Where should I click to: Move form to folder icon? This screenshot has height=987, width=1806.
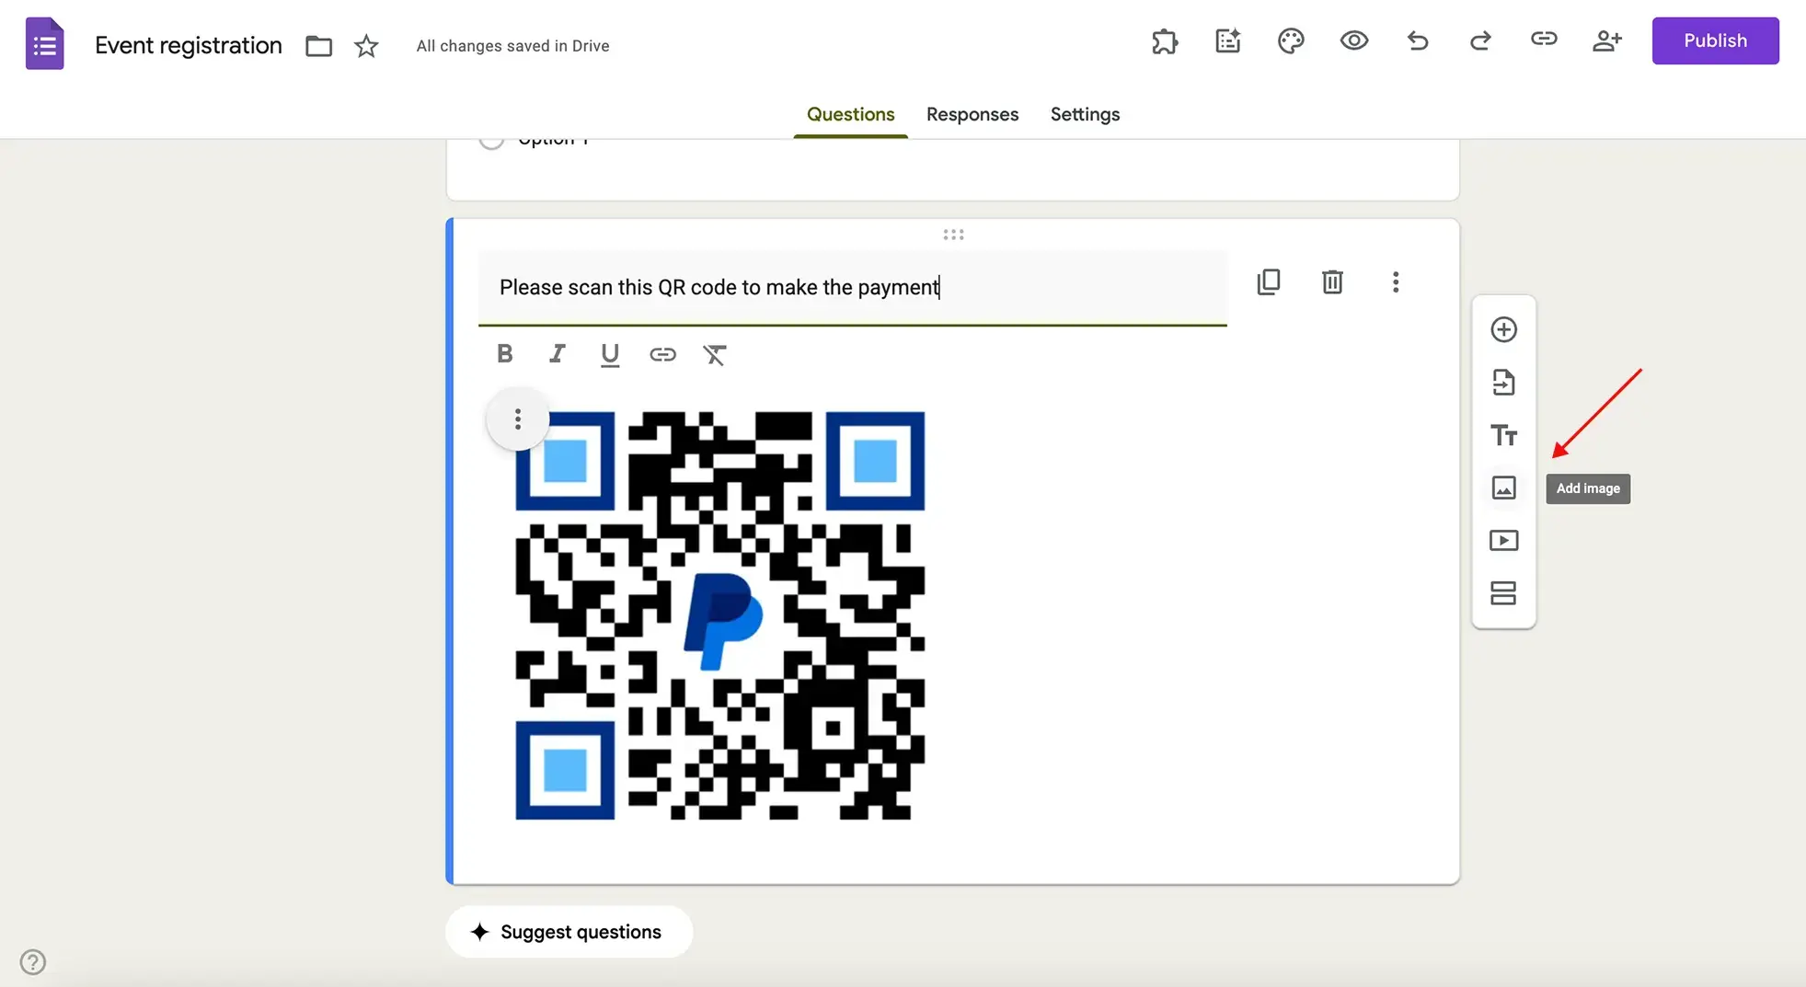pyautogui.click(x=318, y=45)
